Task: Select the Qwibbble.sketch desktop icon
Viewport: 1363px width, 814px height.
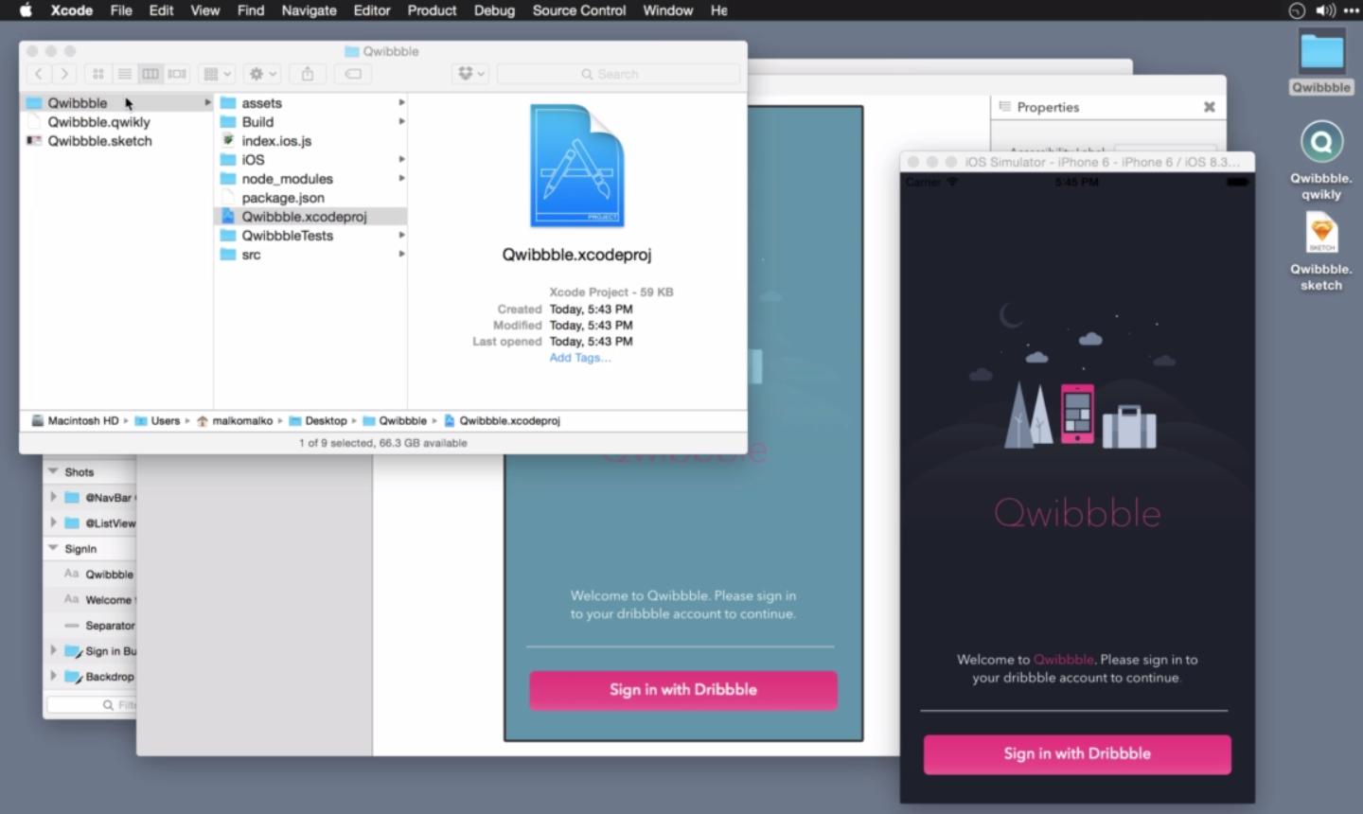Action: (x=1321, y=251)
